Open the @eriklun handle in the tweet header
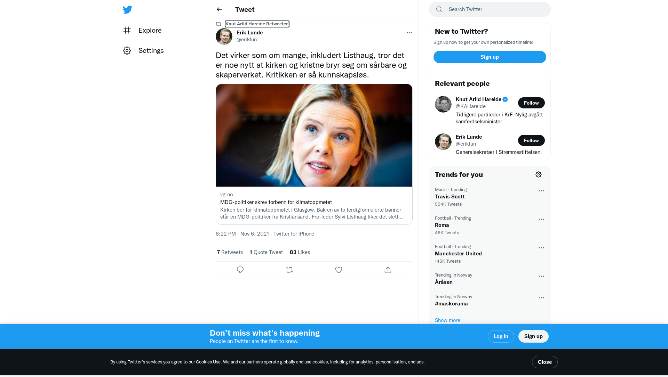The image size is (668, 377). tap(247, 40)
